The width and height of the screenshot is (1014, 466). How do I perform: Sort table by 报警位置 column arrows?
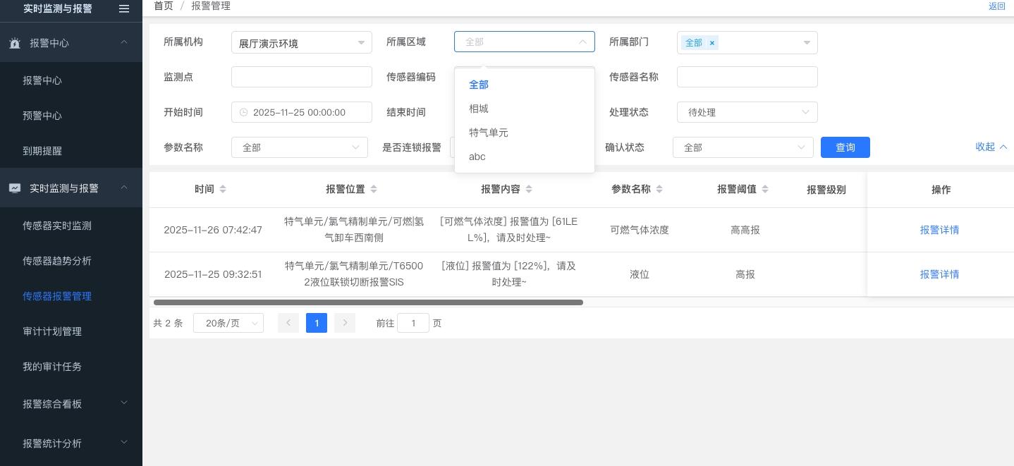(x=374, y=189)
